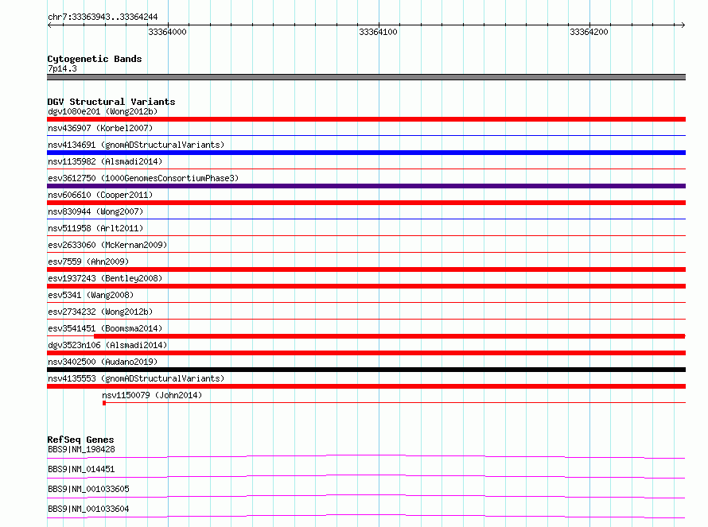The width and height of the screenshot is (708, 527).
Task: Click the BBS9|NM_198428 RefSeq gene label
Action: click(x=81, y=449)
